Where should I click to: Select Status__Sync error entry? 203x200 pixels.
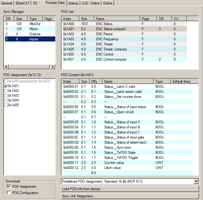[128, 147]
